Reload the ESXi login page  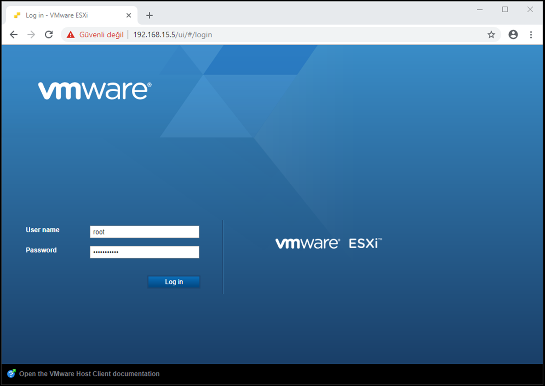coord(49,34)
